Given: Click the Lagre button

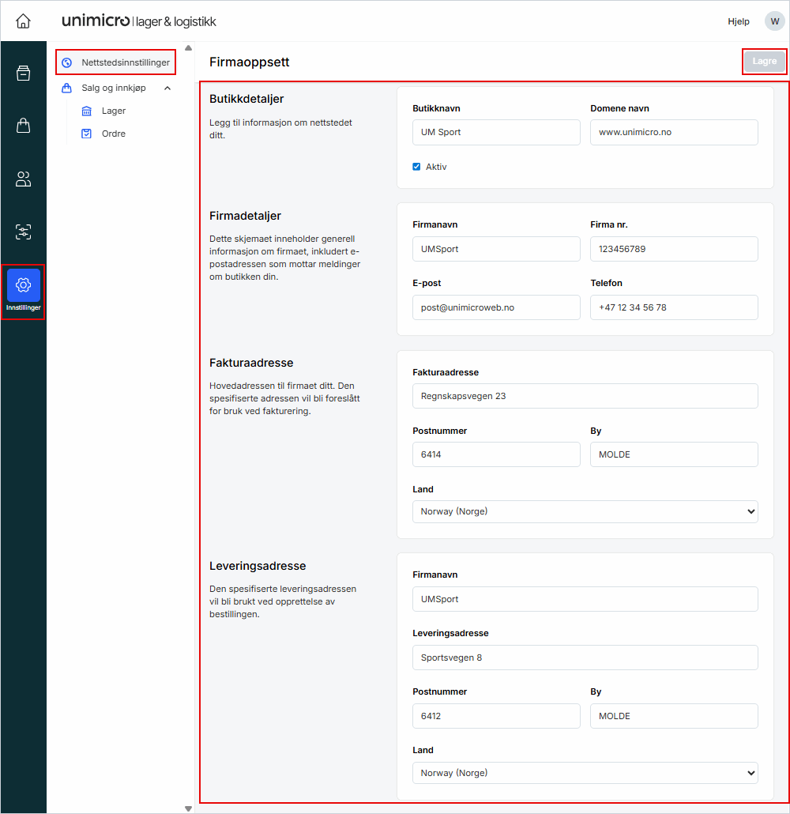Looking at the screenshot, I should (x=764, y=62).
